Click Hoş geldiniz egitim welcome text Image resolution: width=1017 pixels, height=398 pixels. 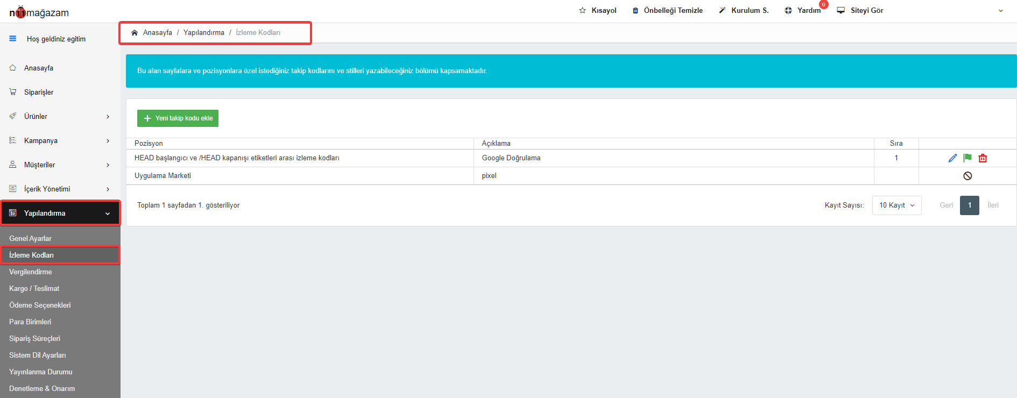[x=56, y=39]
